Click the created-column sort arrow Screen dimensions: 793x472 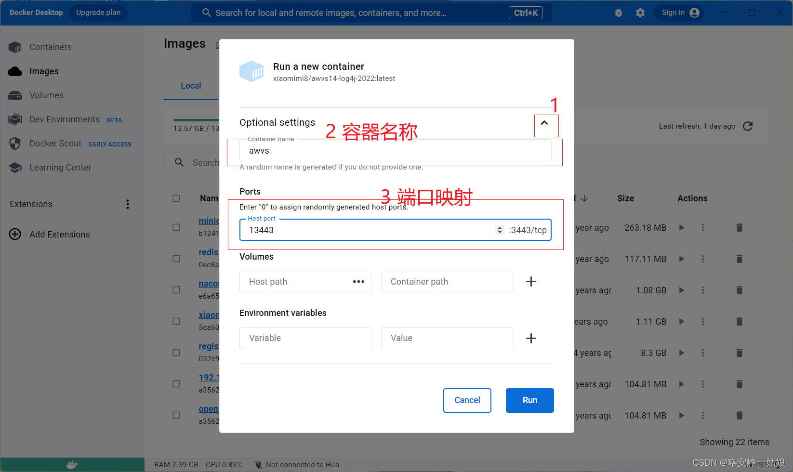pos(584,198)
